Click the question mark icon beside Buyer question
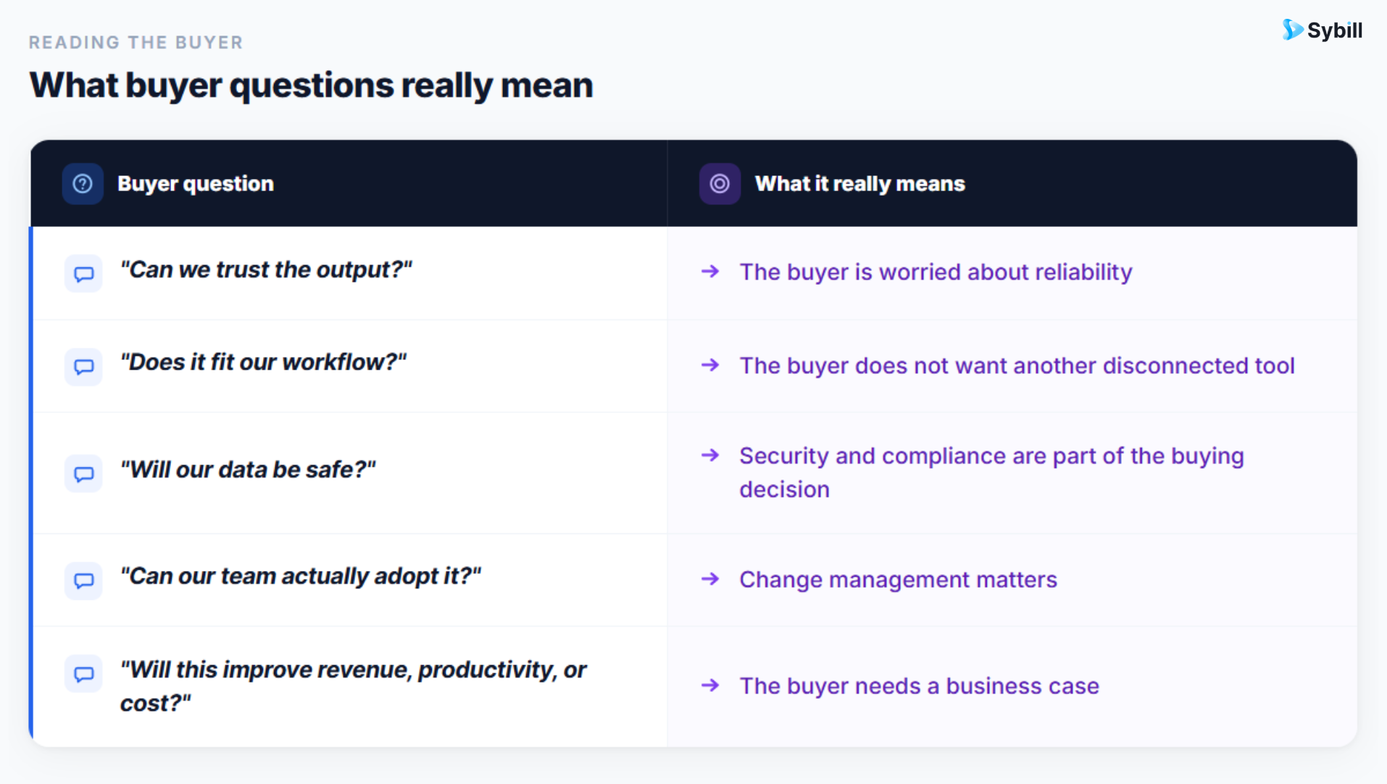Viewport: 1387px width, 784px height. 83,184
